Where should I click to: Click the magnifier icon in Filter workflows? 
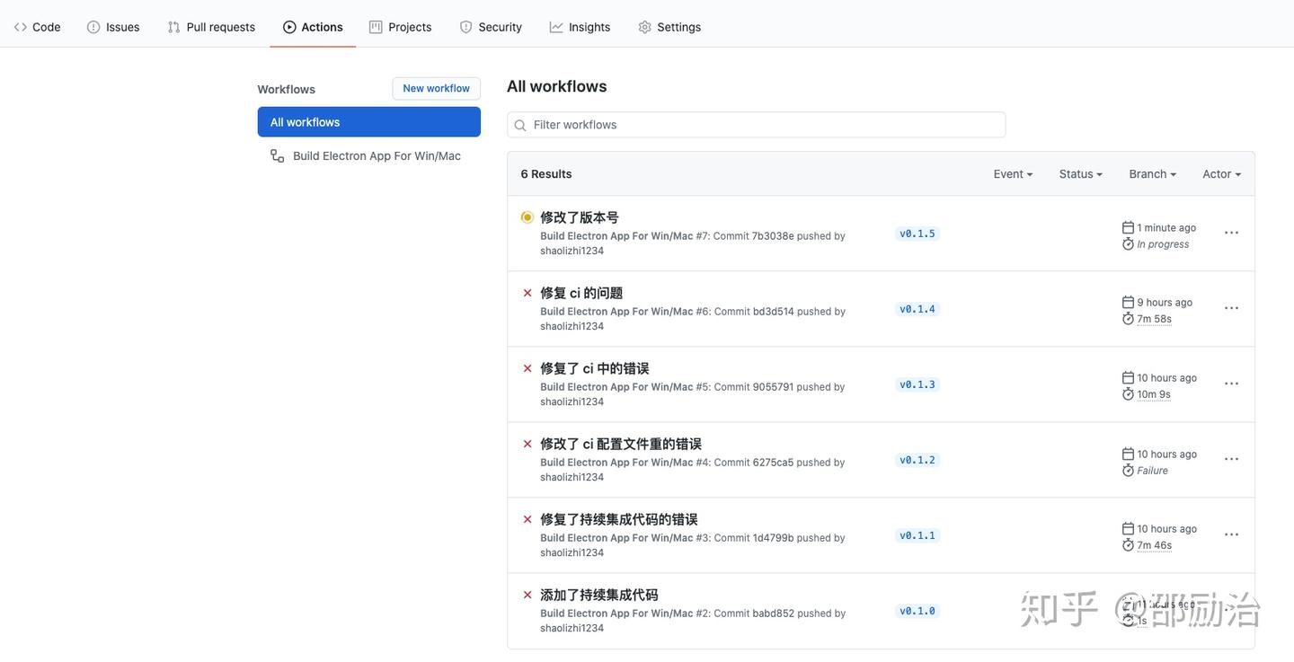click(520, 126)
